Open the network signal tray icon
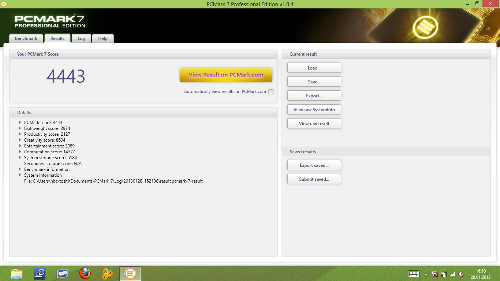Viewport: 500px width, 281px height. click(453, 274)
